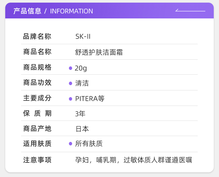Click the arrow line decoration in header

(190, 11)
